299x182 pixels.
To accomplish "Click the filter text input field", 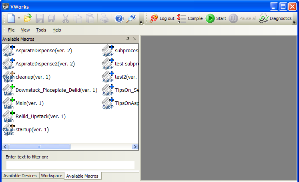I will (x=70, y=165).
